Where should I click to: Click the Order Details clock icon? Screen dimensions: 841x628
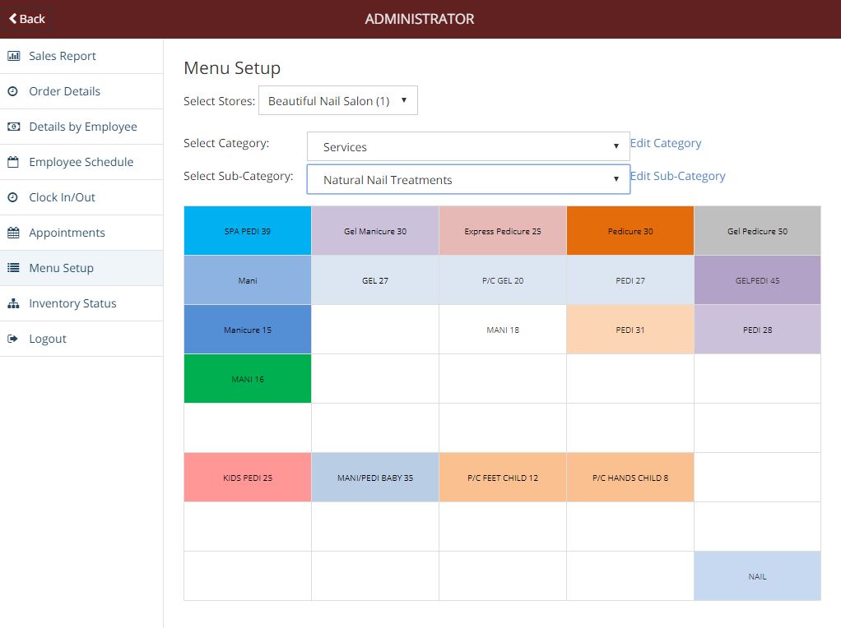[x=13, y=91]
